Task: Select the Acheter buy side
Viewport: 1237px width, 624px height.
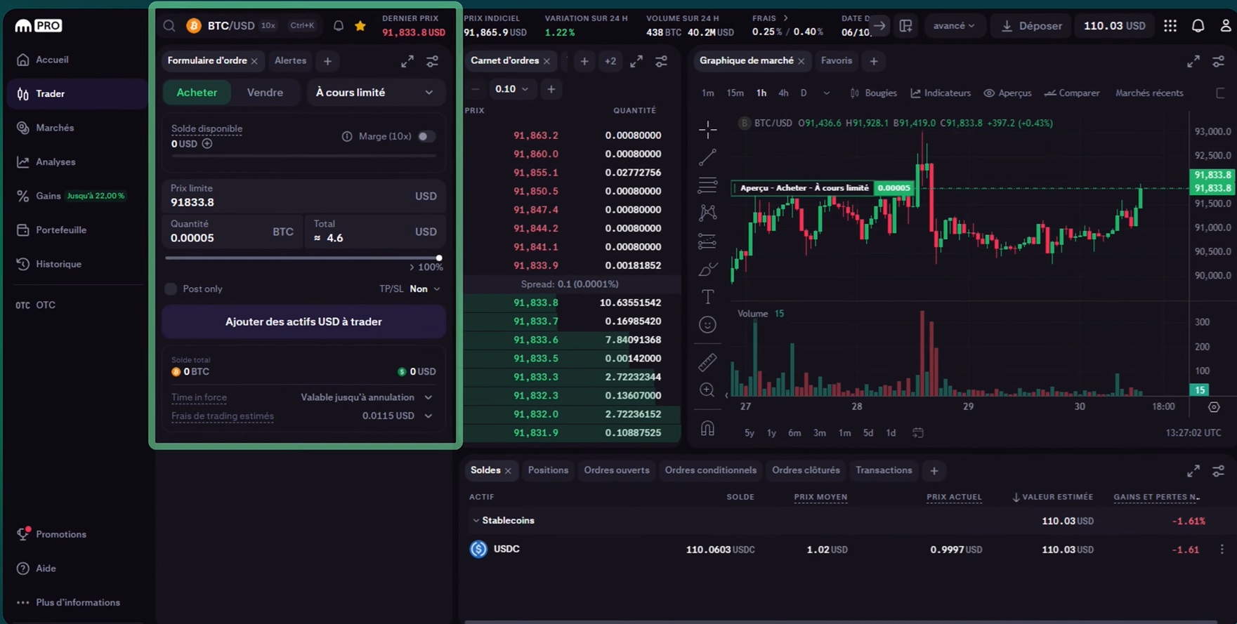Action: tap(197, 93)
